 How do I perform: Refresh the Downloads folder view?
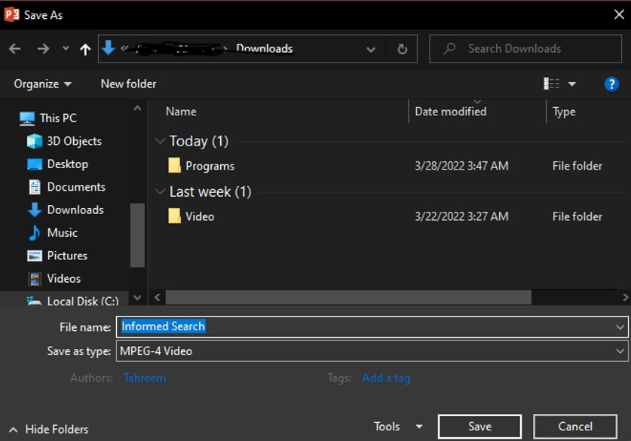click(402, 49)
